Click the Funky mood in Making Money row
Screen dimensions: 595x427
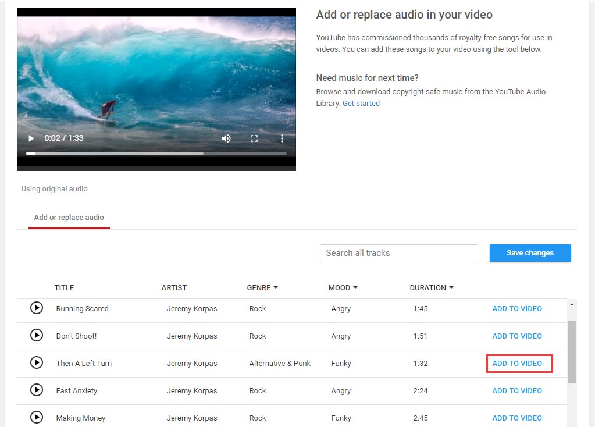[341, 418]
